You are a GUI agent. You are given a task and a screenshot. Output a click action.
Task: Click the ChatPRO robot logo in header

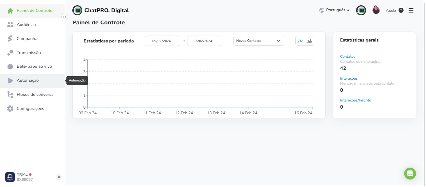pos(77,10)
